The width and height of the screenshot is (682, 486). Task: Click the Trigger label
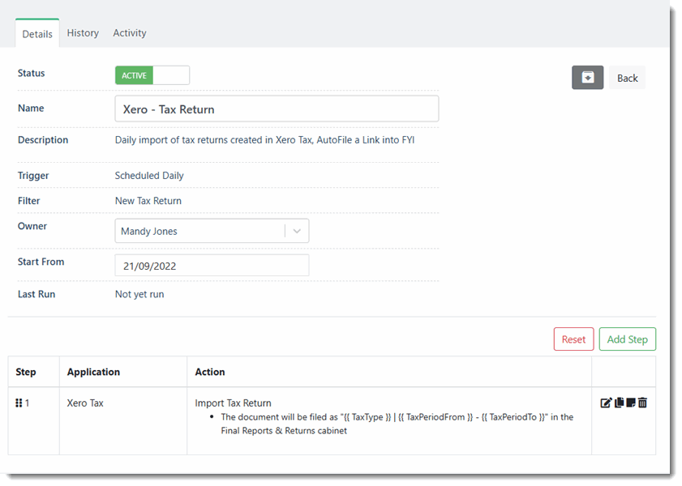pos(33,176)
